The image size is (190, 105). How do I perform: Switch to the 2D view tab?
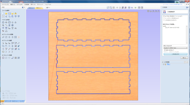(x=31, y=8)
